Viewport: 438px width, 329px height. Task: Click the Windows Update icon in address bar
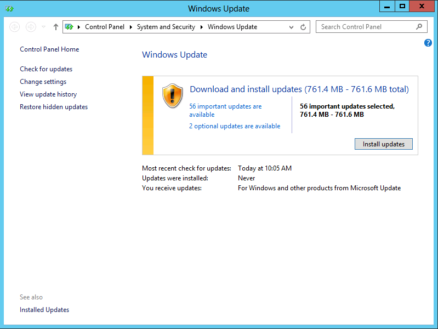[x=69, y=27]
